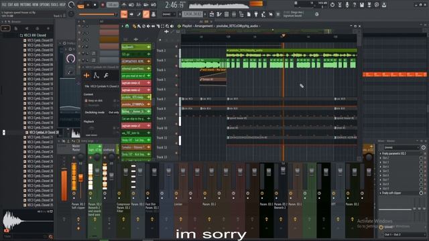The height and width of the screenshot is (241, 429).
Task: Open the VIEW menu
Action: click(36, 5)
